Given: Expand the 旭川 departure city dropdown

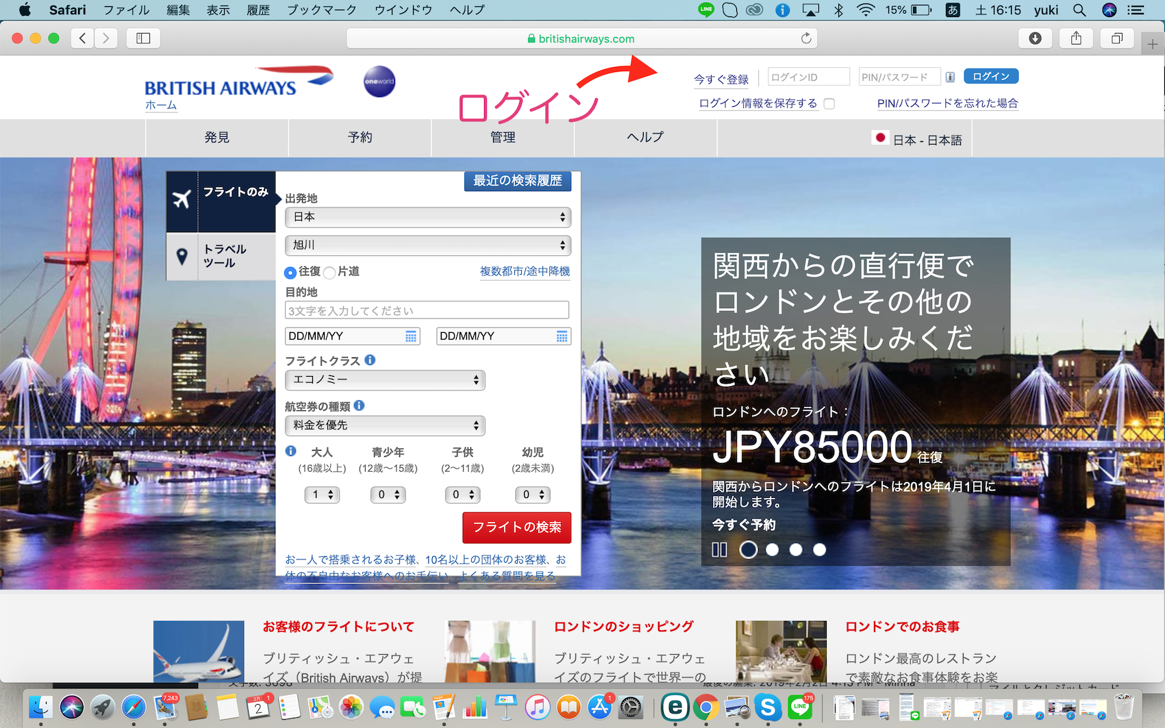Looking at the screenshot, I should [x=427, y=245].
